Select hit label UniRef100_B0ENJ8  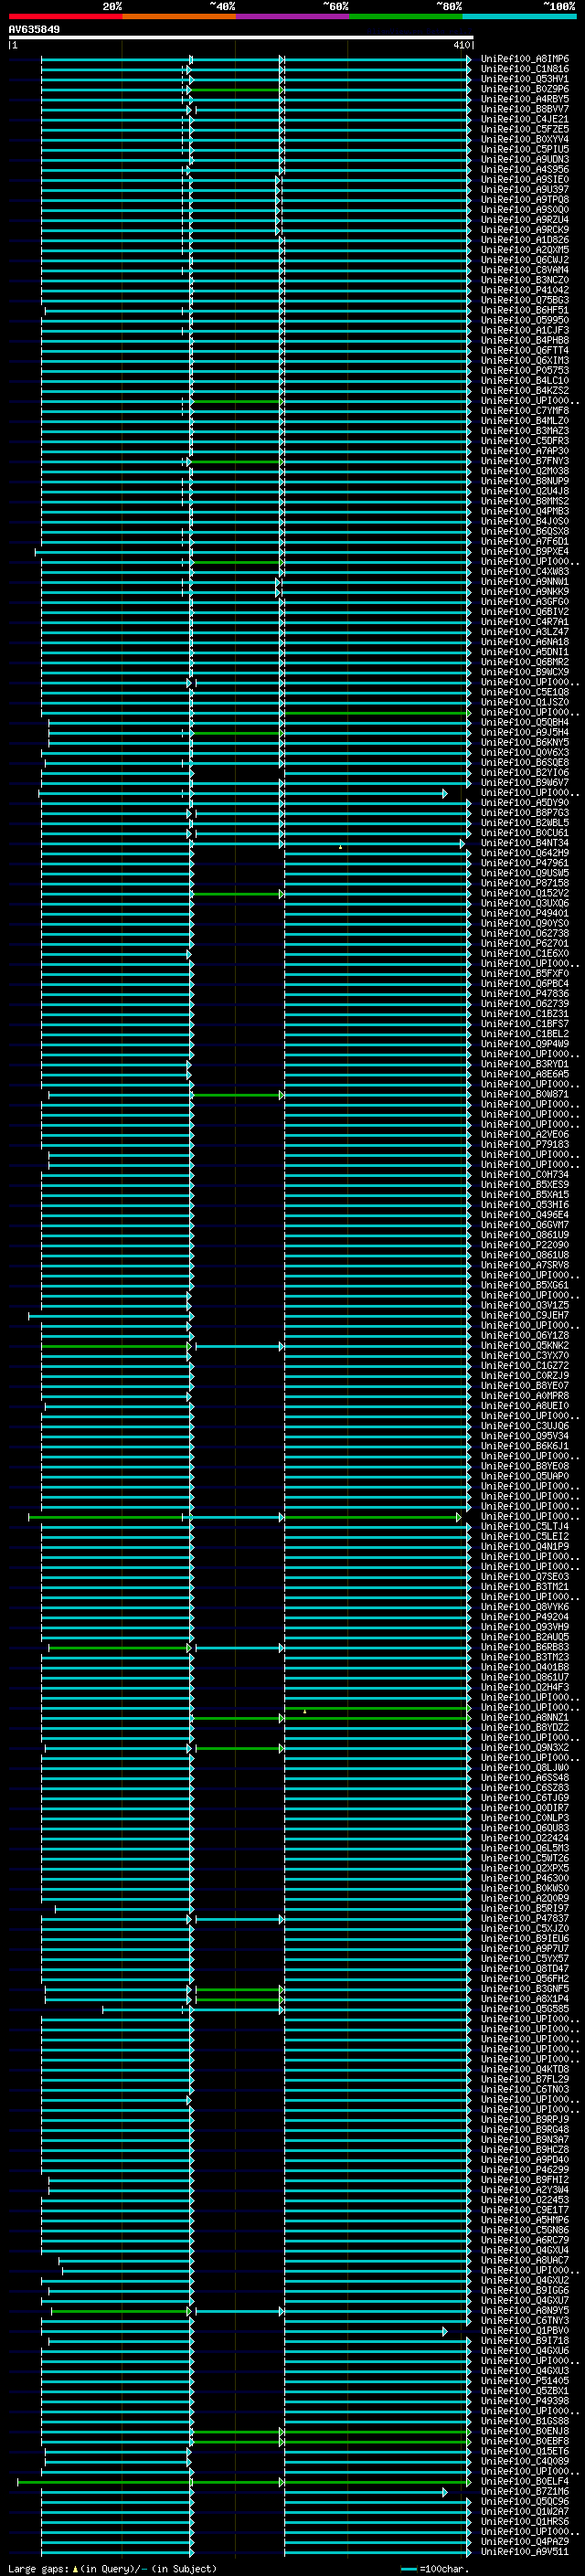click(x=525, y=2431)
